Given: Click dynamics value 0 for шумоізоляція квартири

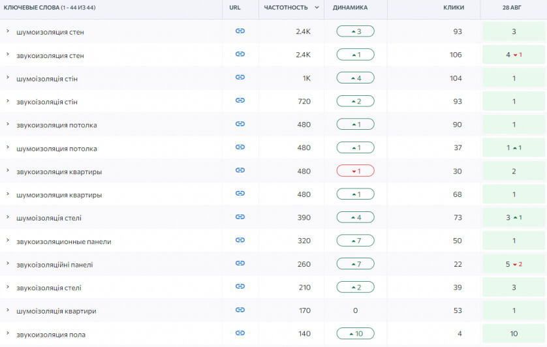Looking at the screenshot, I should (x=355, y=310).
